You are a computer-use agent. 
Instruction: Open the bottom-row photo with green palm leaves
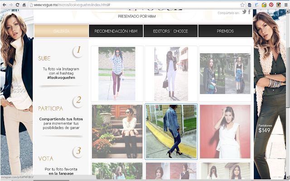pyautogui.click(x=117, y=171)
